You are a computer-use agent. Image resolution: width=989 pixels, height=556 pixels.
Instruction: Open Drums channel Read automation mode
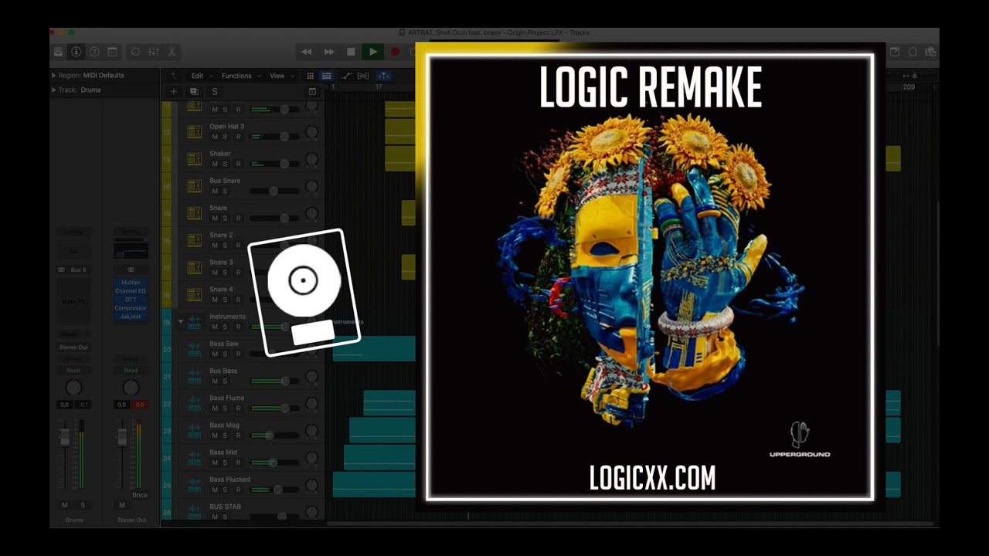[x=73, y=371]
